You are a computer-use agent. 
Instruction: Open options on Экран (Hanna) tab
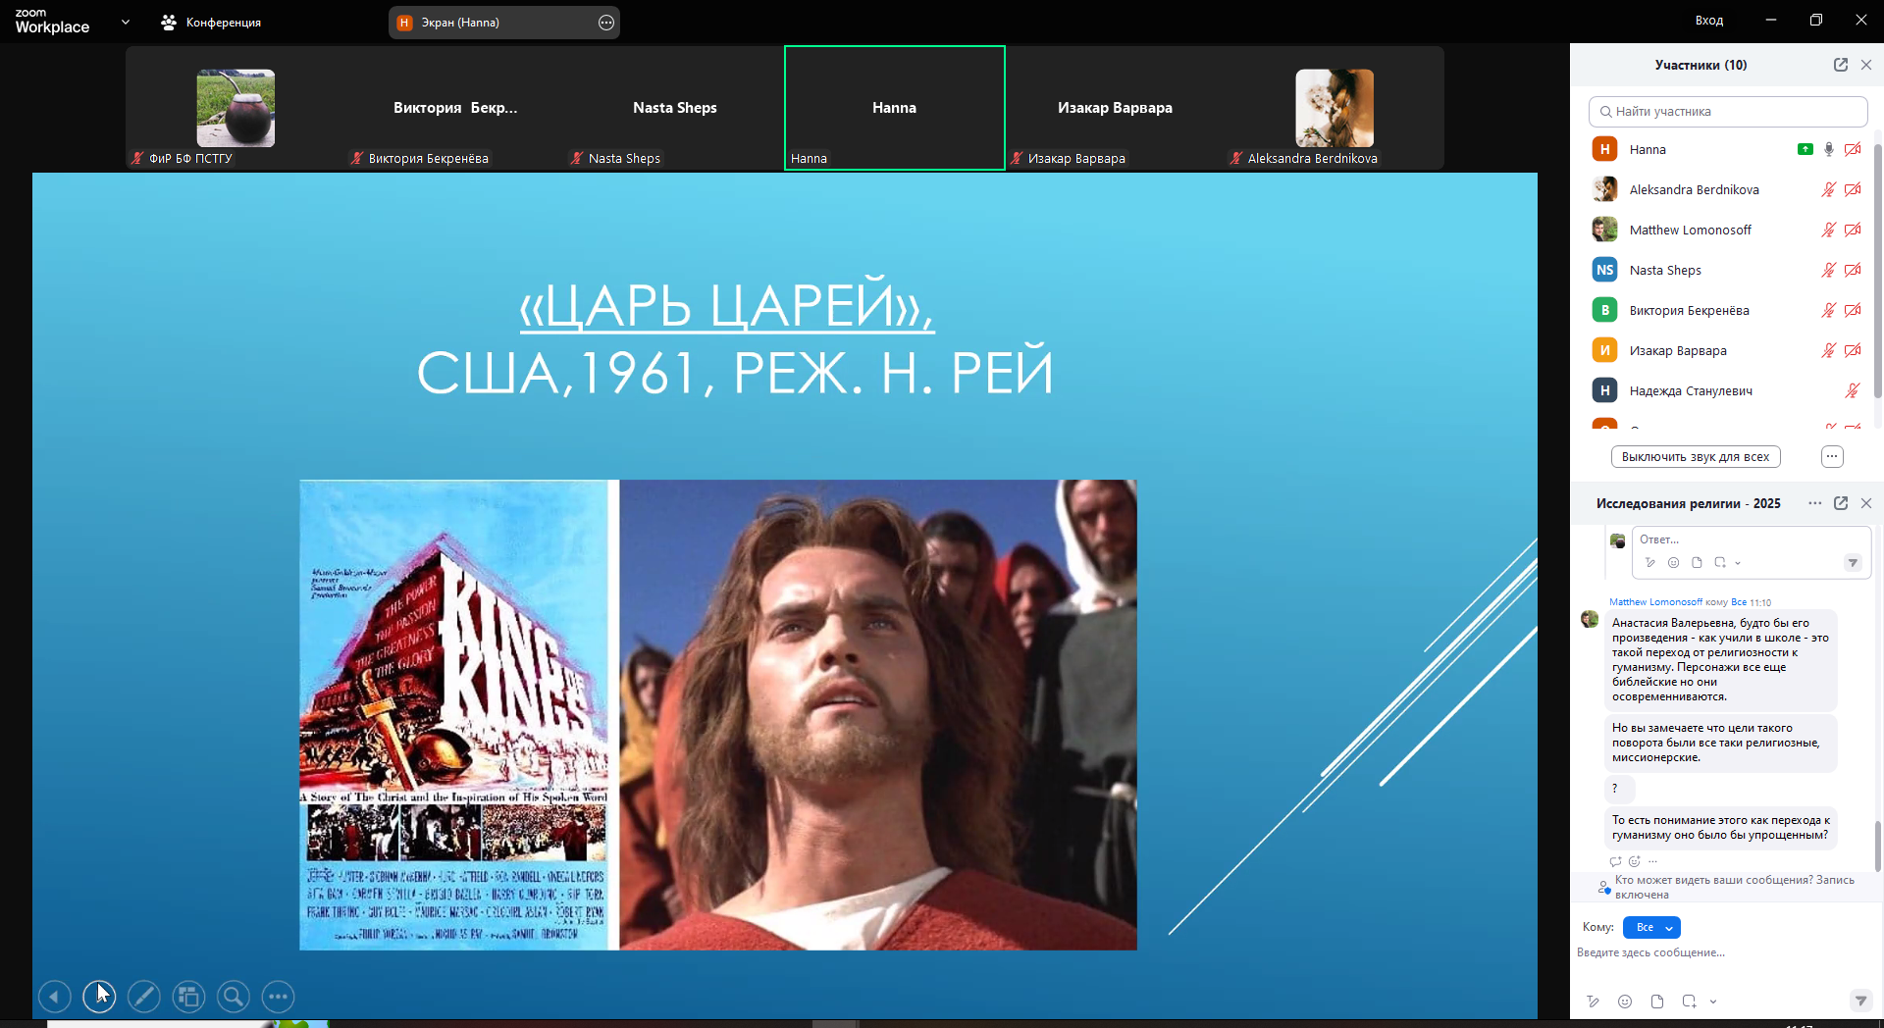coord(606,23)
